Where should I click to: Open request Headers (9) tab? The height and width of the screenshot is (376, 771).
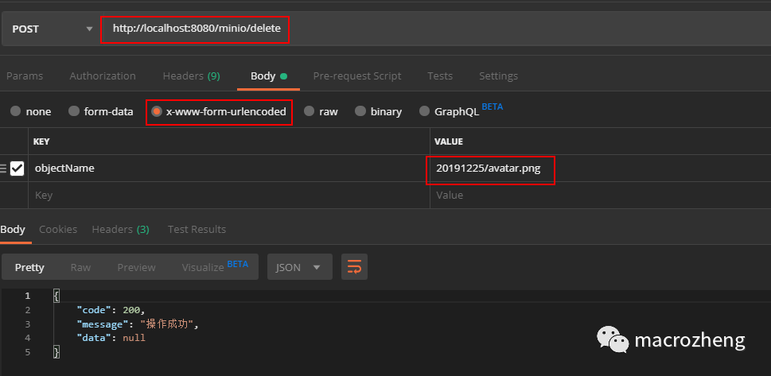pyautogui.click(x=191, y=76)
